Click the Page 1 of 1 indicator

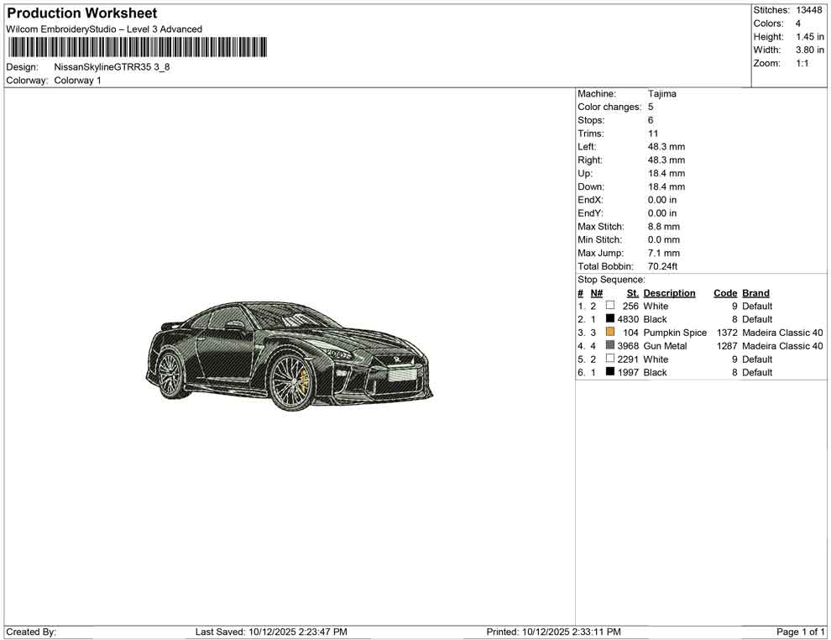tap(800, 632)
